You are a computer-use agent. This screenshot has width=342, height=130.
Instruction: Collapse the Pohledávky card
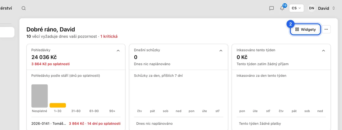coord(118,50)
